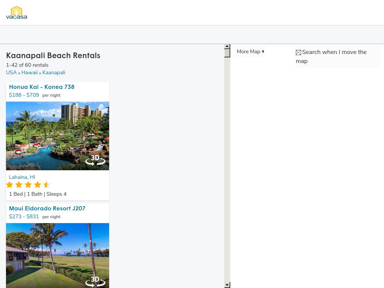Click the More Map arrow icon
Image resolution: width=384 pixels, height=288 pixels.
[x=263, y=51]
